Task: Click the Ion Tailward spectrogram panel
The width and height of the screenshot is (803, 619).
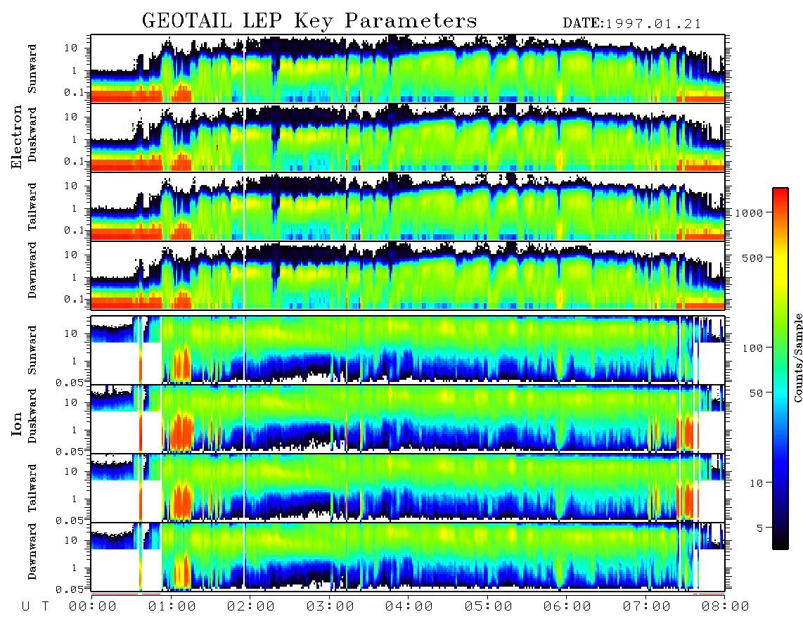Action: coord(408,487)
